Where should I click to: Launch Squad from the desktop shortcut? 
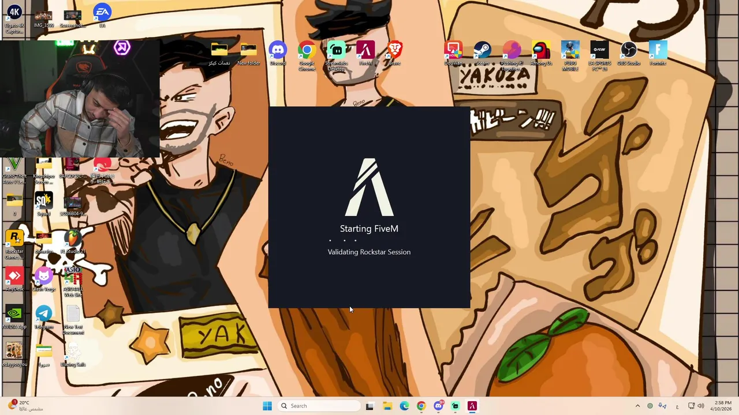[43, 204]
